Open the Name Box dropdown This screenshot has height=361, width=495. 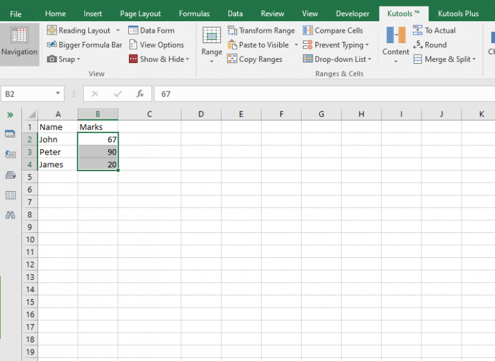(58, 93)
